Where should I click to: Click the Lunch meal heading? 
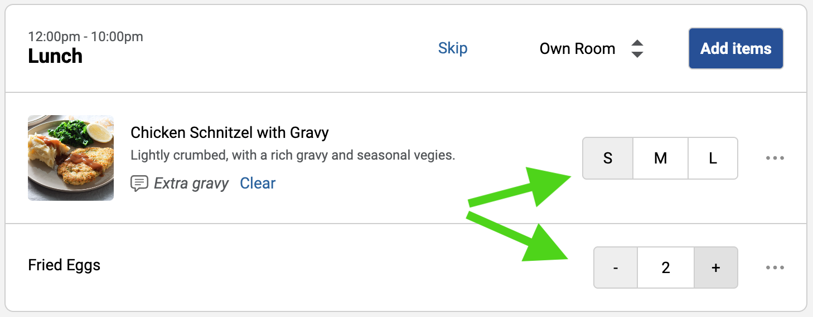(x=55, y=56)
